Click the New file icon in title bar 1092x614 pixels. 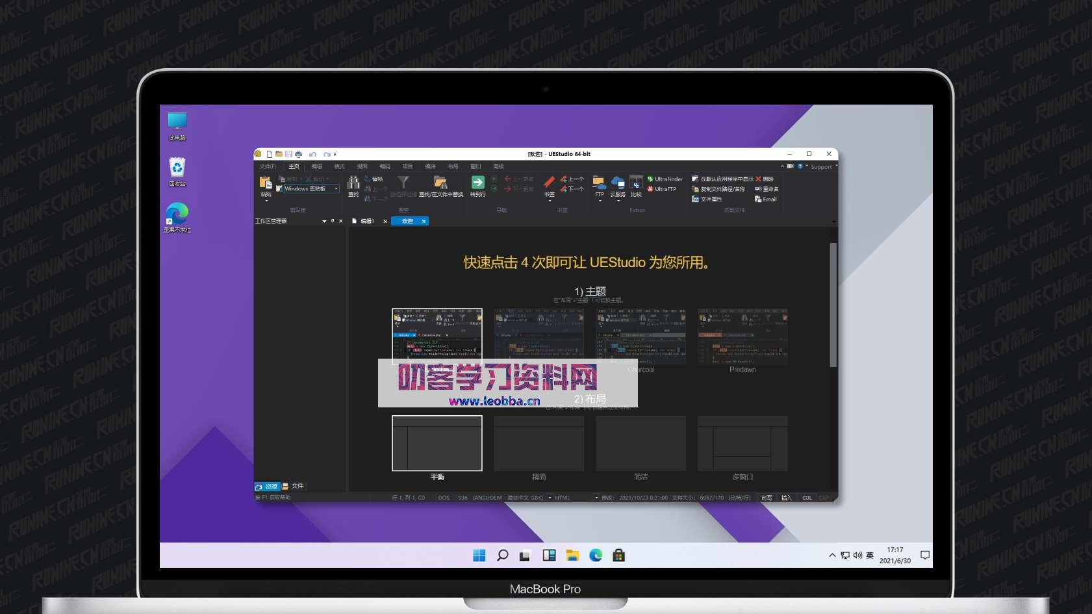point(269,155)
